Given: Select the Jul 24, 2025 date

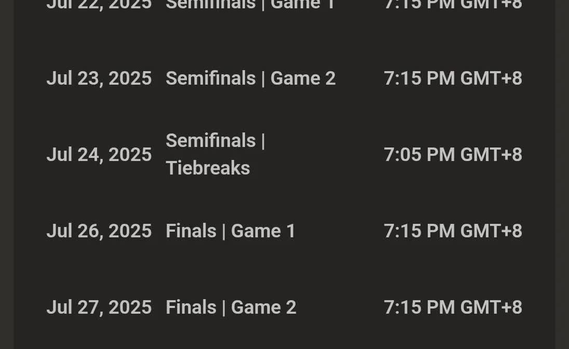Looking at the screenshot, I should [x=99, y=155].
